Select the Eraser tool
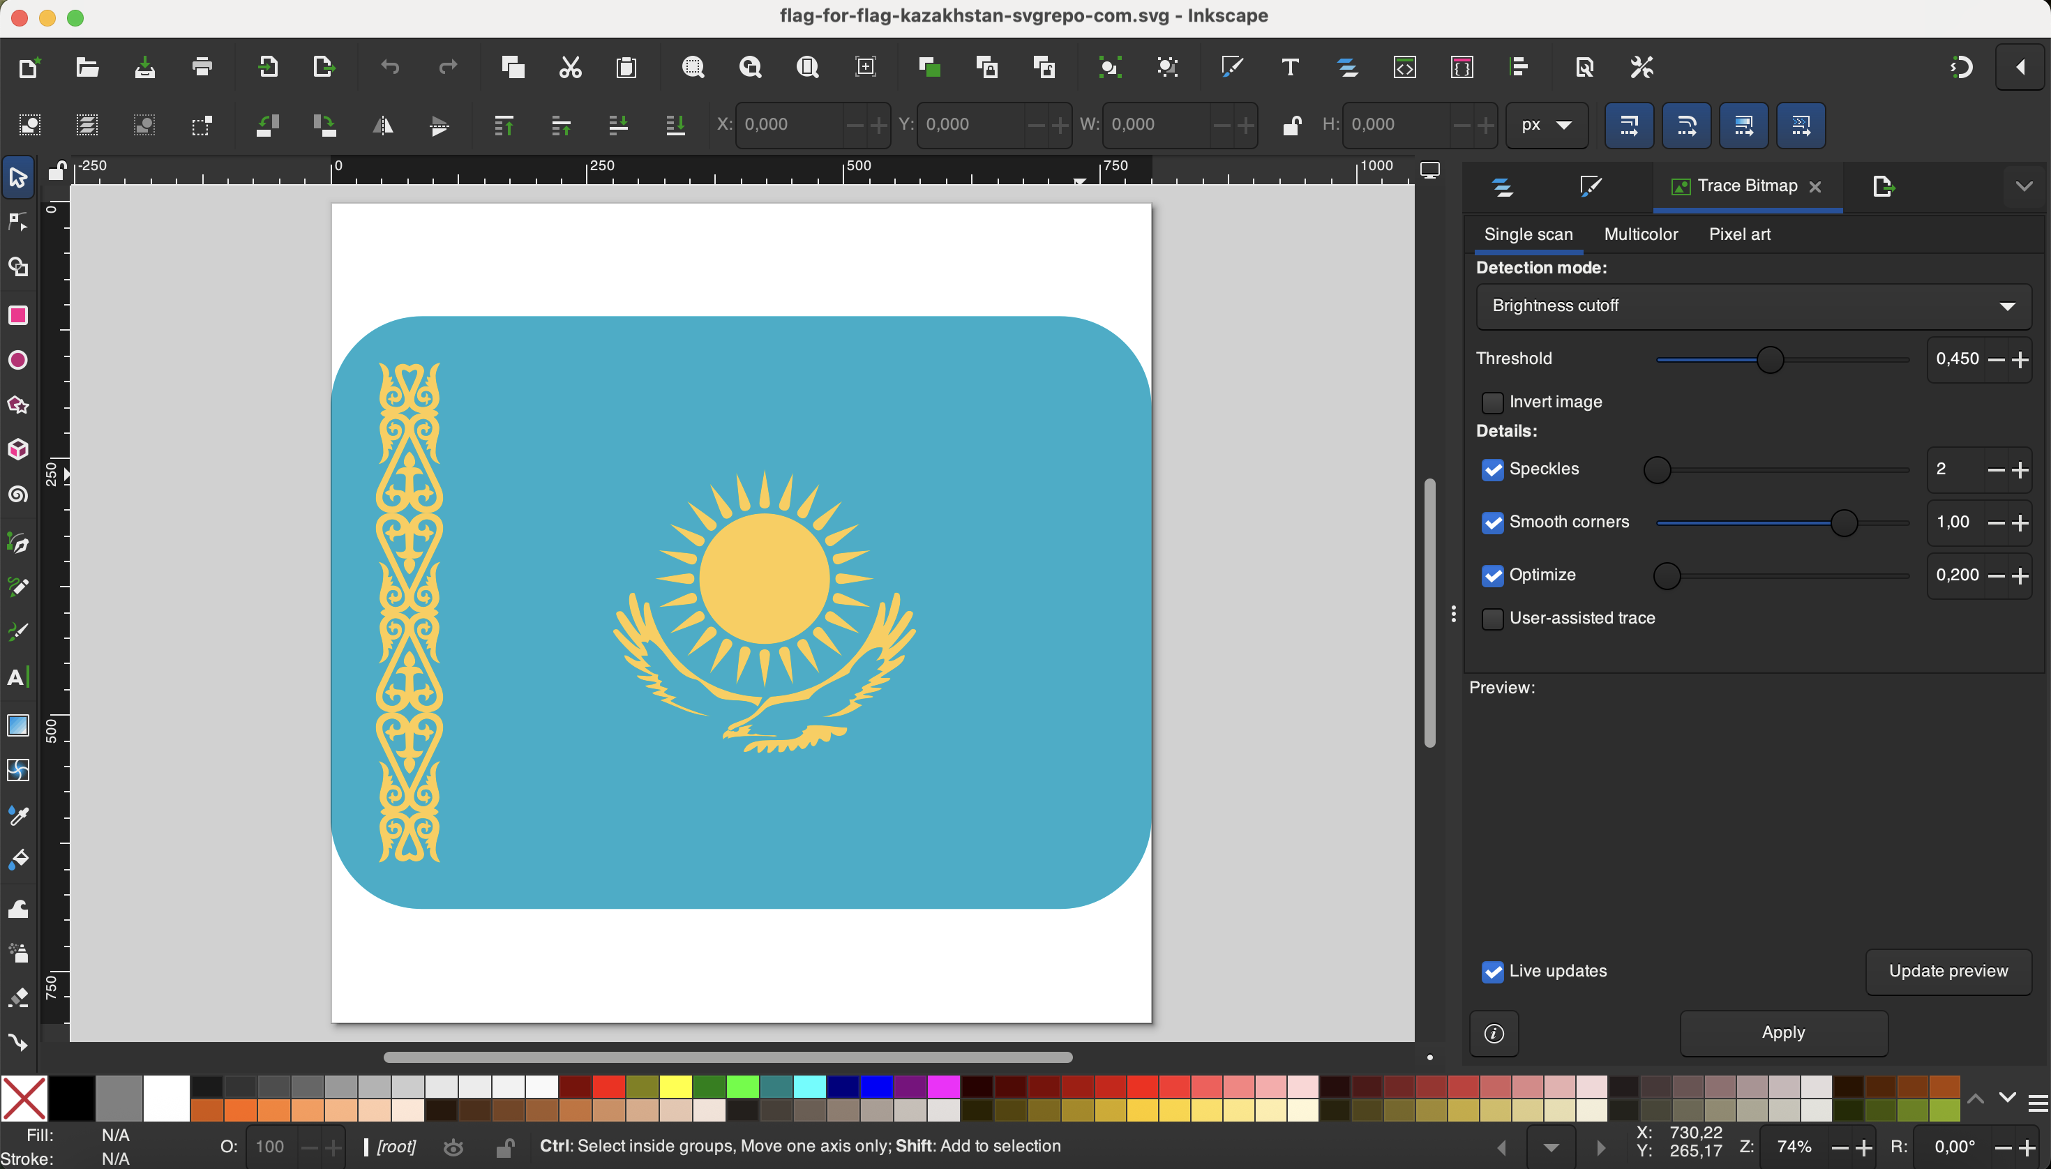This screenshot has width=2051, height=1169. 17,997
